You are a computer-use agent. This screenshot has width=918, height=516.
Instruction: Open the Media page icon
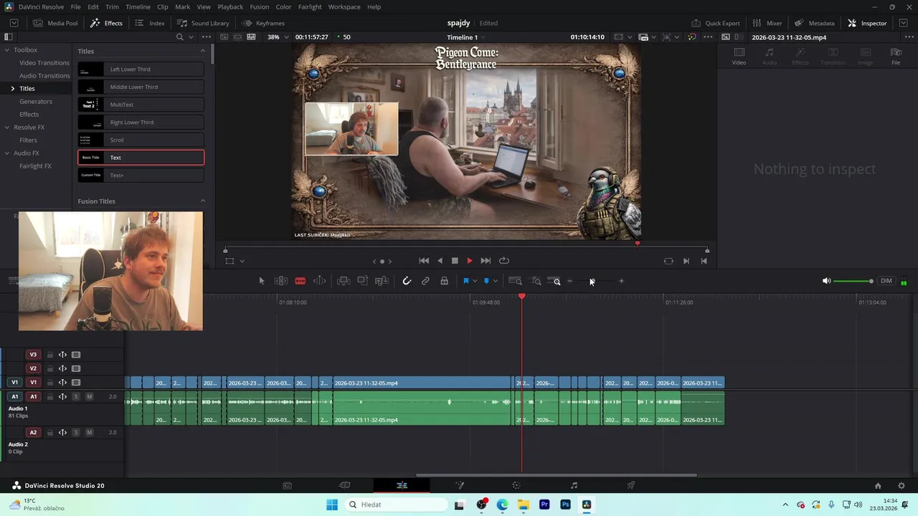click(287, 485)
